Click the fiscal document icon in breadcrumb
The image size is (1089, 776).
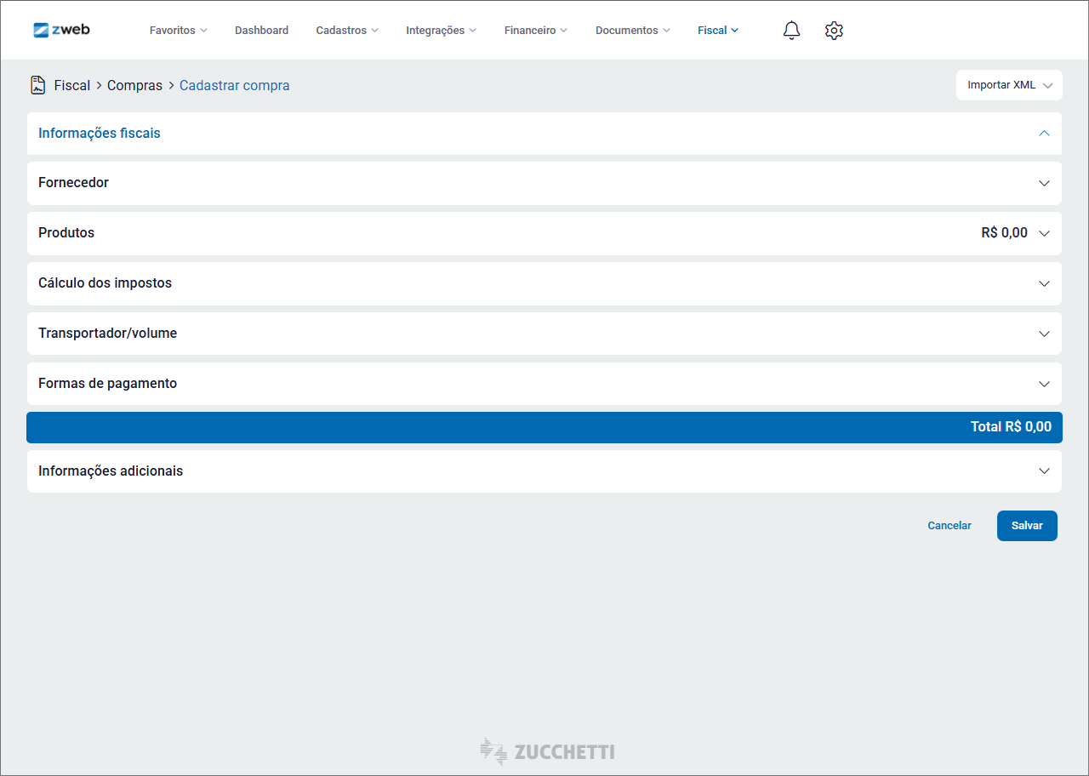click(x=37, y=85)
